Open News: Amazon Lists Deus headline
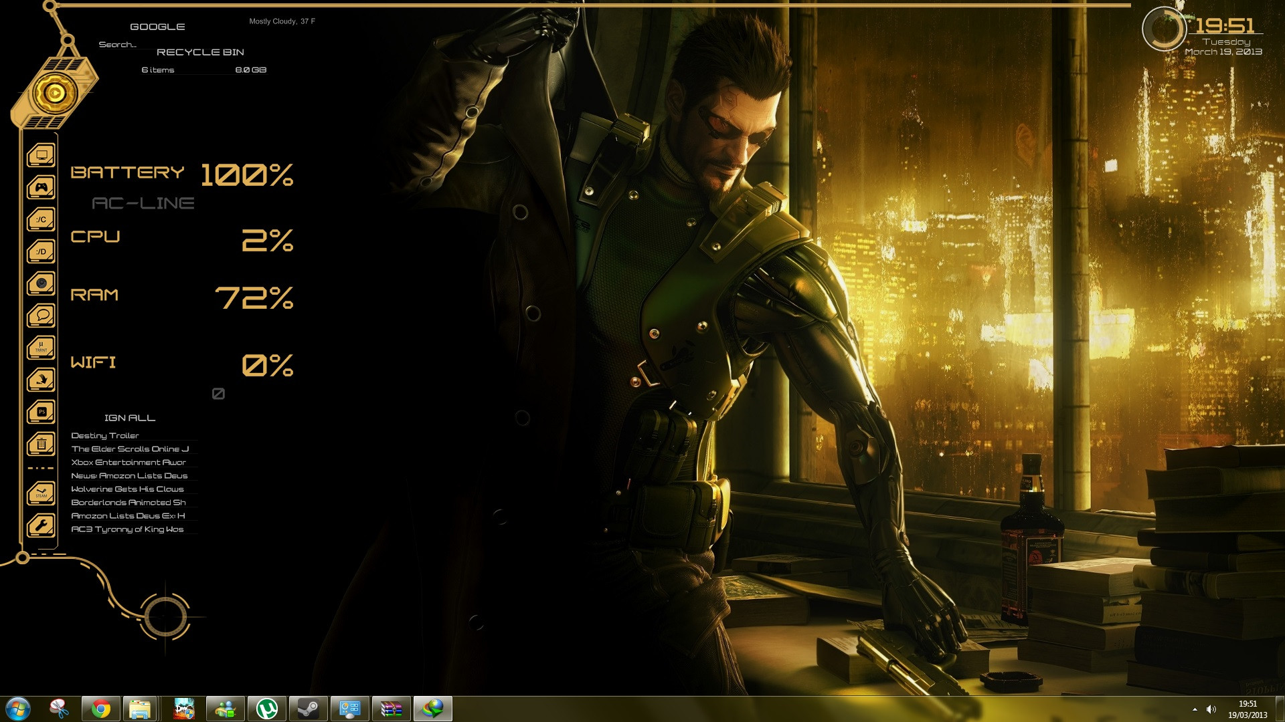Image resolution: width=1285 pixels, height=722 pixels. 129,476
